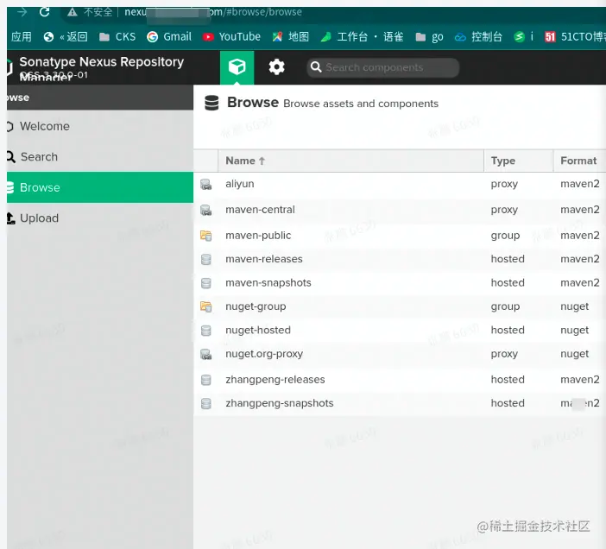Open the zhangpeng-snapshots repository
This screenshot has height=549, width=606.
point(280,403)
